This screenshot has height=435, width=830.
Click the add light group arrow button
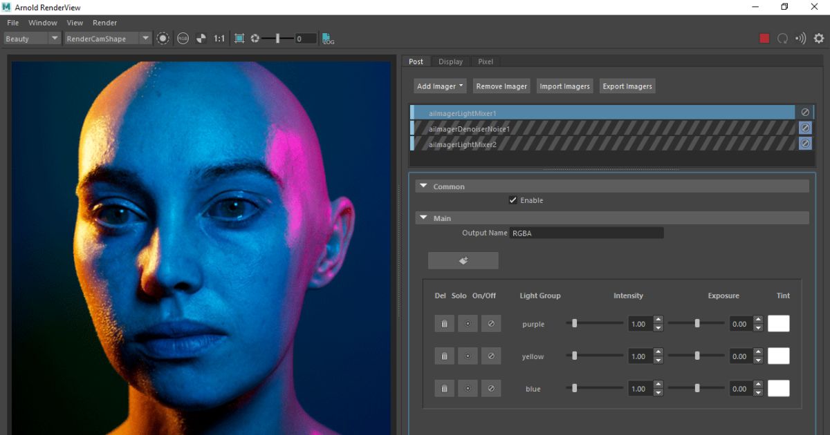pos(463,260)
